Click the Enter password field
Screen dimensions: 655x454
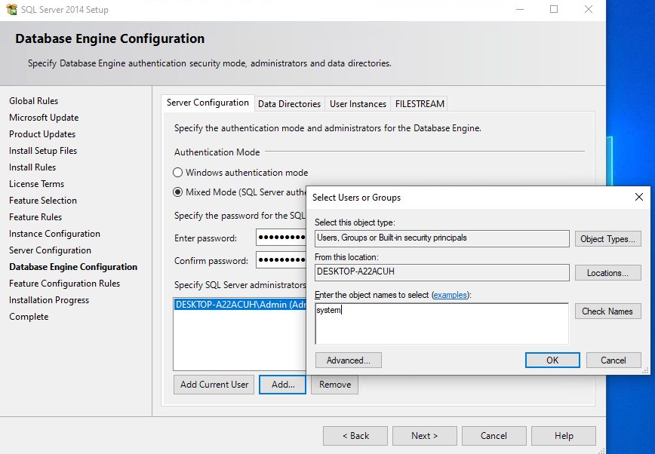pos(281,238)
